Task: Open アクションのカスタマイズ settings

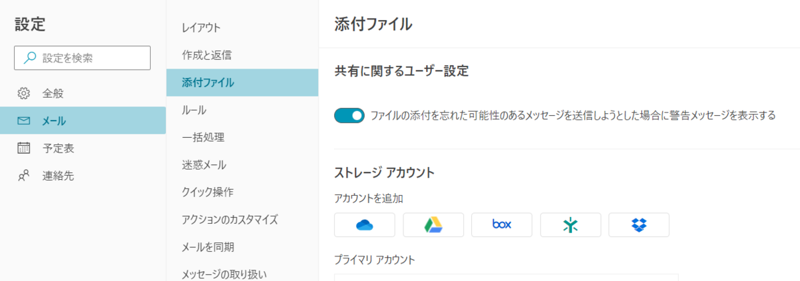Action: [242, 219]
